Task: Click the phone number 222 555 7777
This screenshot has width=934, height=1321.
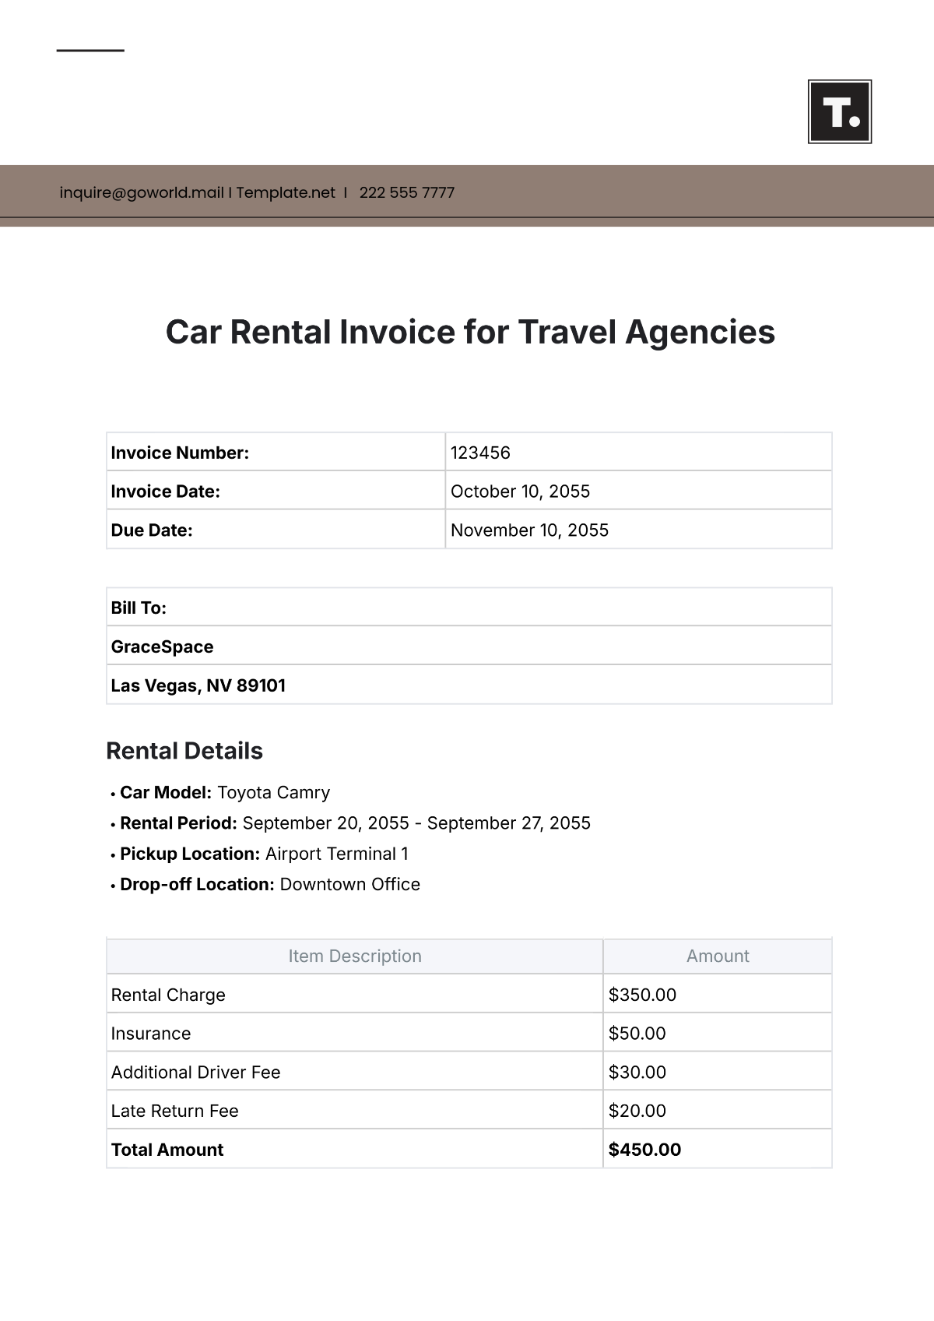Action: coord(406,192)
